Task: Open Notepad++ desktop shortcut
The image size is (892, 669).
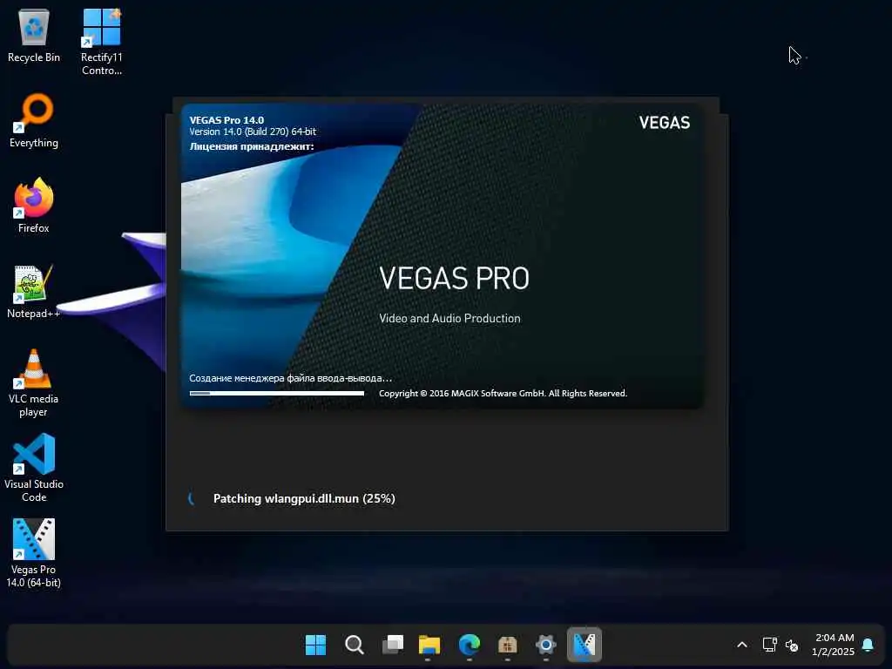Action: pyautogui.click(x=34, y=291)
